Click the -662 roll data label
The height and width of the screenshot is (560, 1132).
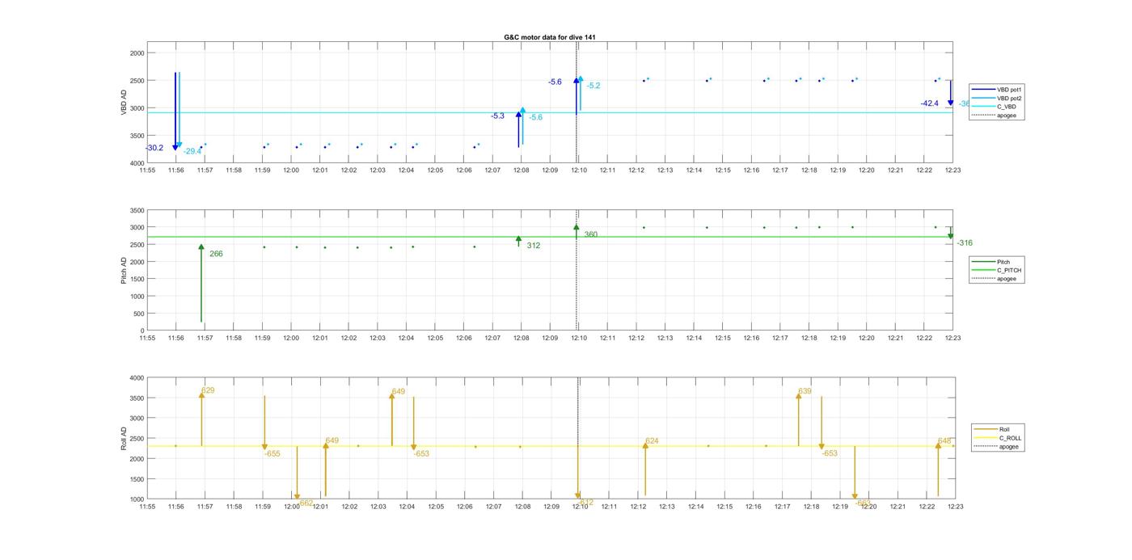pos(305,503)
